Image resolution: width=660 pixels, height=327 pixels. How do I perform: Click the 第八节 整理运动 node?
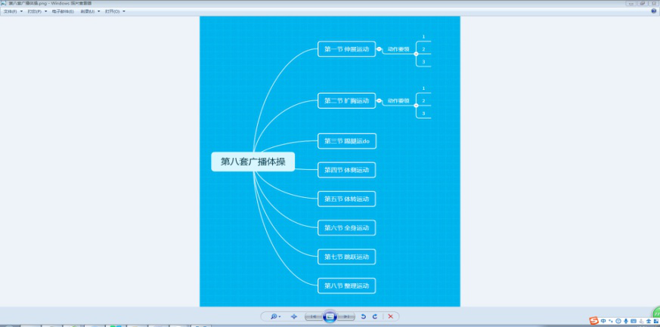[346, 285]
